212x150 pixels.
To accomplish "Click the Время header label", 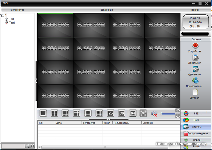I will click(x=195, y=10).
